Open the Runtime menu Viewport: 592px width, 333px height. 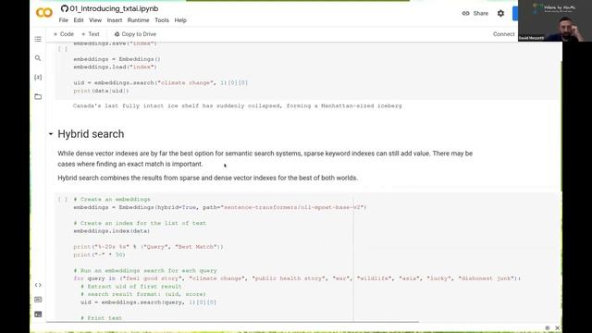(138, 20)
